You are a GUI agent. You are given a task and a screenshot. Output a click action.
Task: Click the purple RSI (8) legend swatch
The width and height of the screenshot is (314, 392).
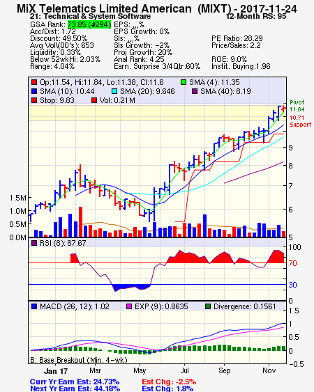[34, 243]
